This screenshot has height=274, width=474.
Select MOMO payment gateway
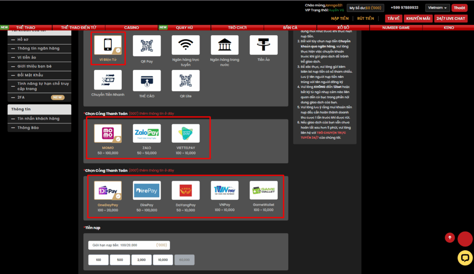coord(108,133)
